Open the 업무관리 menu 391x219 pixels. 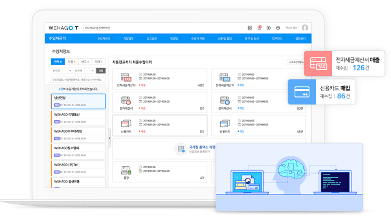277,38
